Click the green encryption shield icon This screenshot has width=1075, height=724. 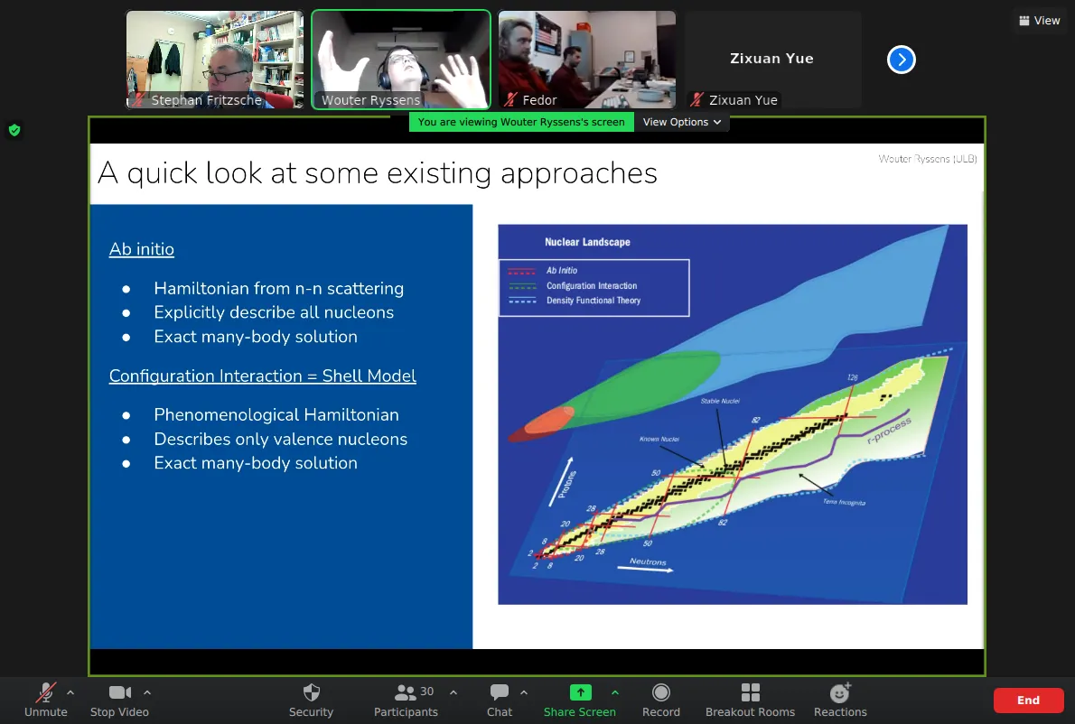14,130
